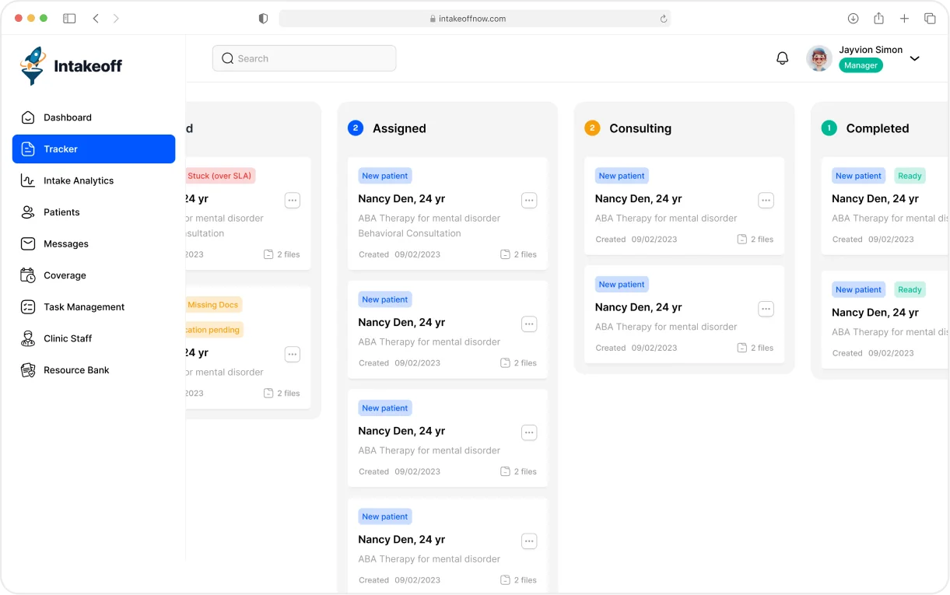Open options menu of second Assigned card

point(529,324)
